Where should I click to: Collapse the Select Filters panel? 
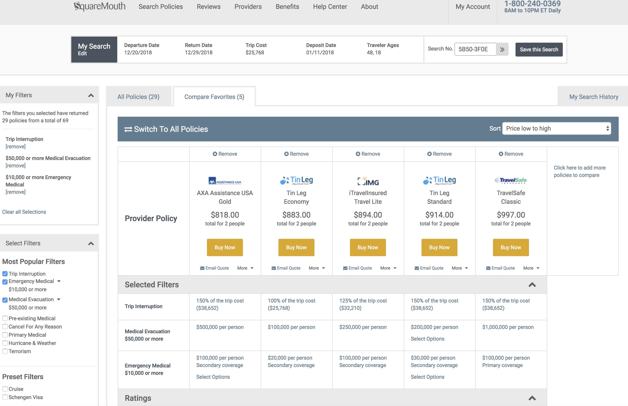(x=91, y=243)
